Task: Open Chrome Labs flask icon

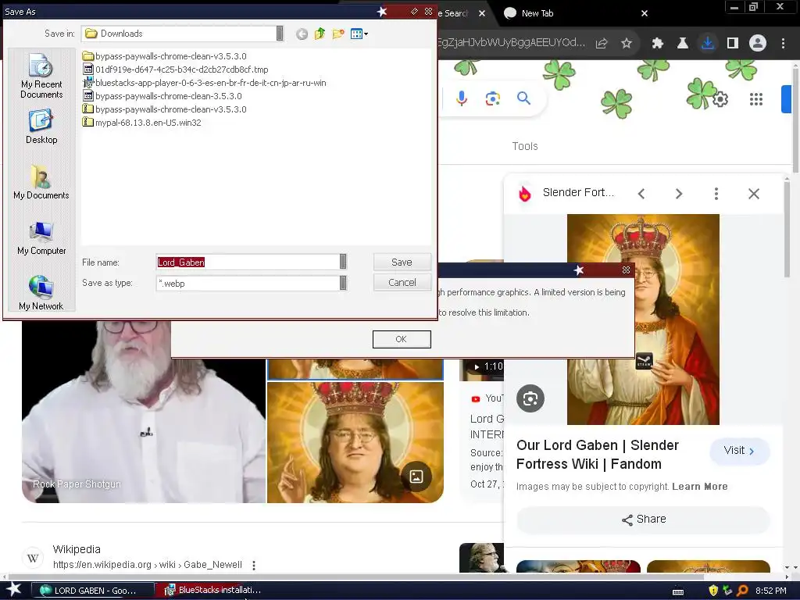Action: (x=682, y=44)
